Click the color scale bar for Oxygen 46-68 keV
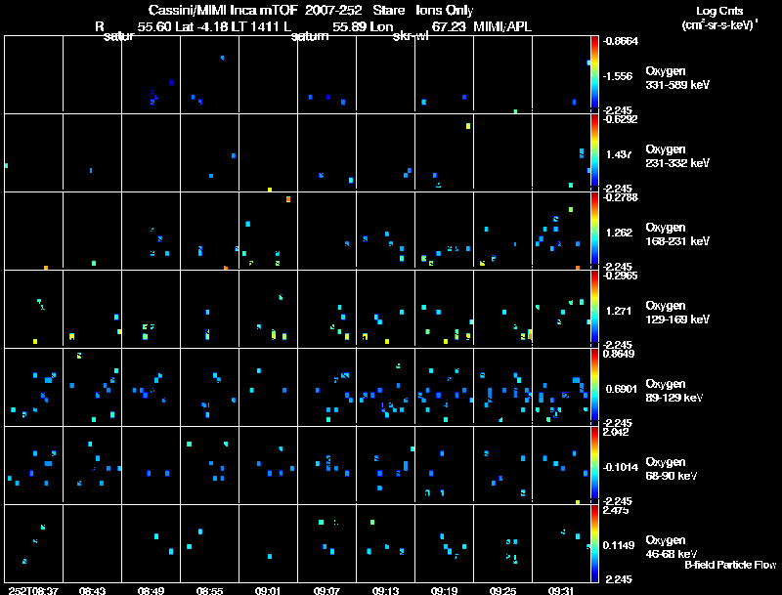 click(594, 543)
